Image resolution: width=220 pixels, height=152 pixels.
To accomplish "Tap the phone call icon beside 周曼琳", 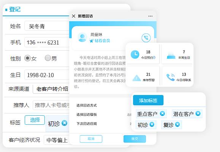I will (146, 38).
